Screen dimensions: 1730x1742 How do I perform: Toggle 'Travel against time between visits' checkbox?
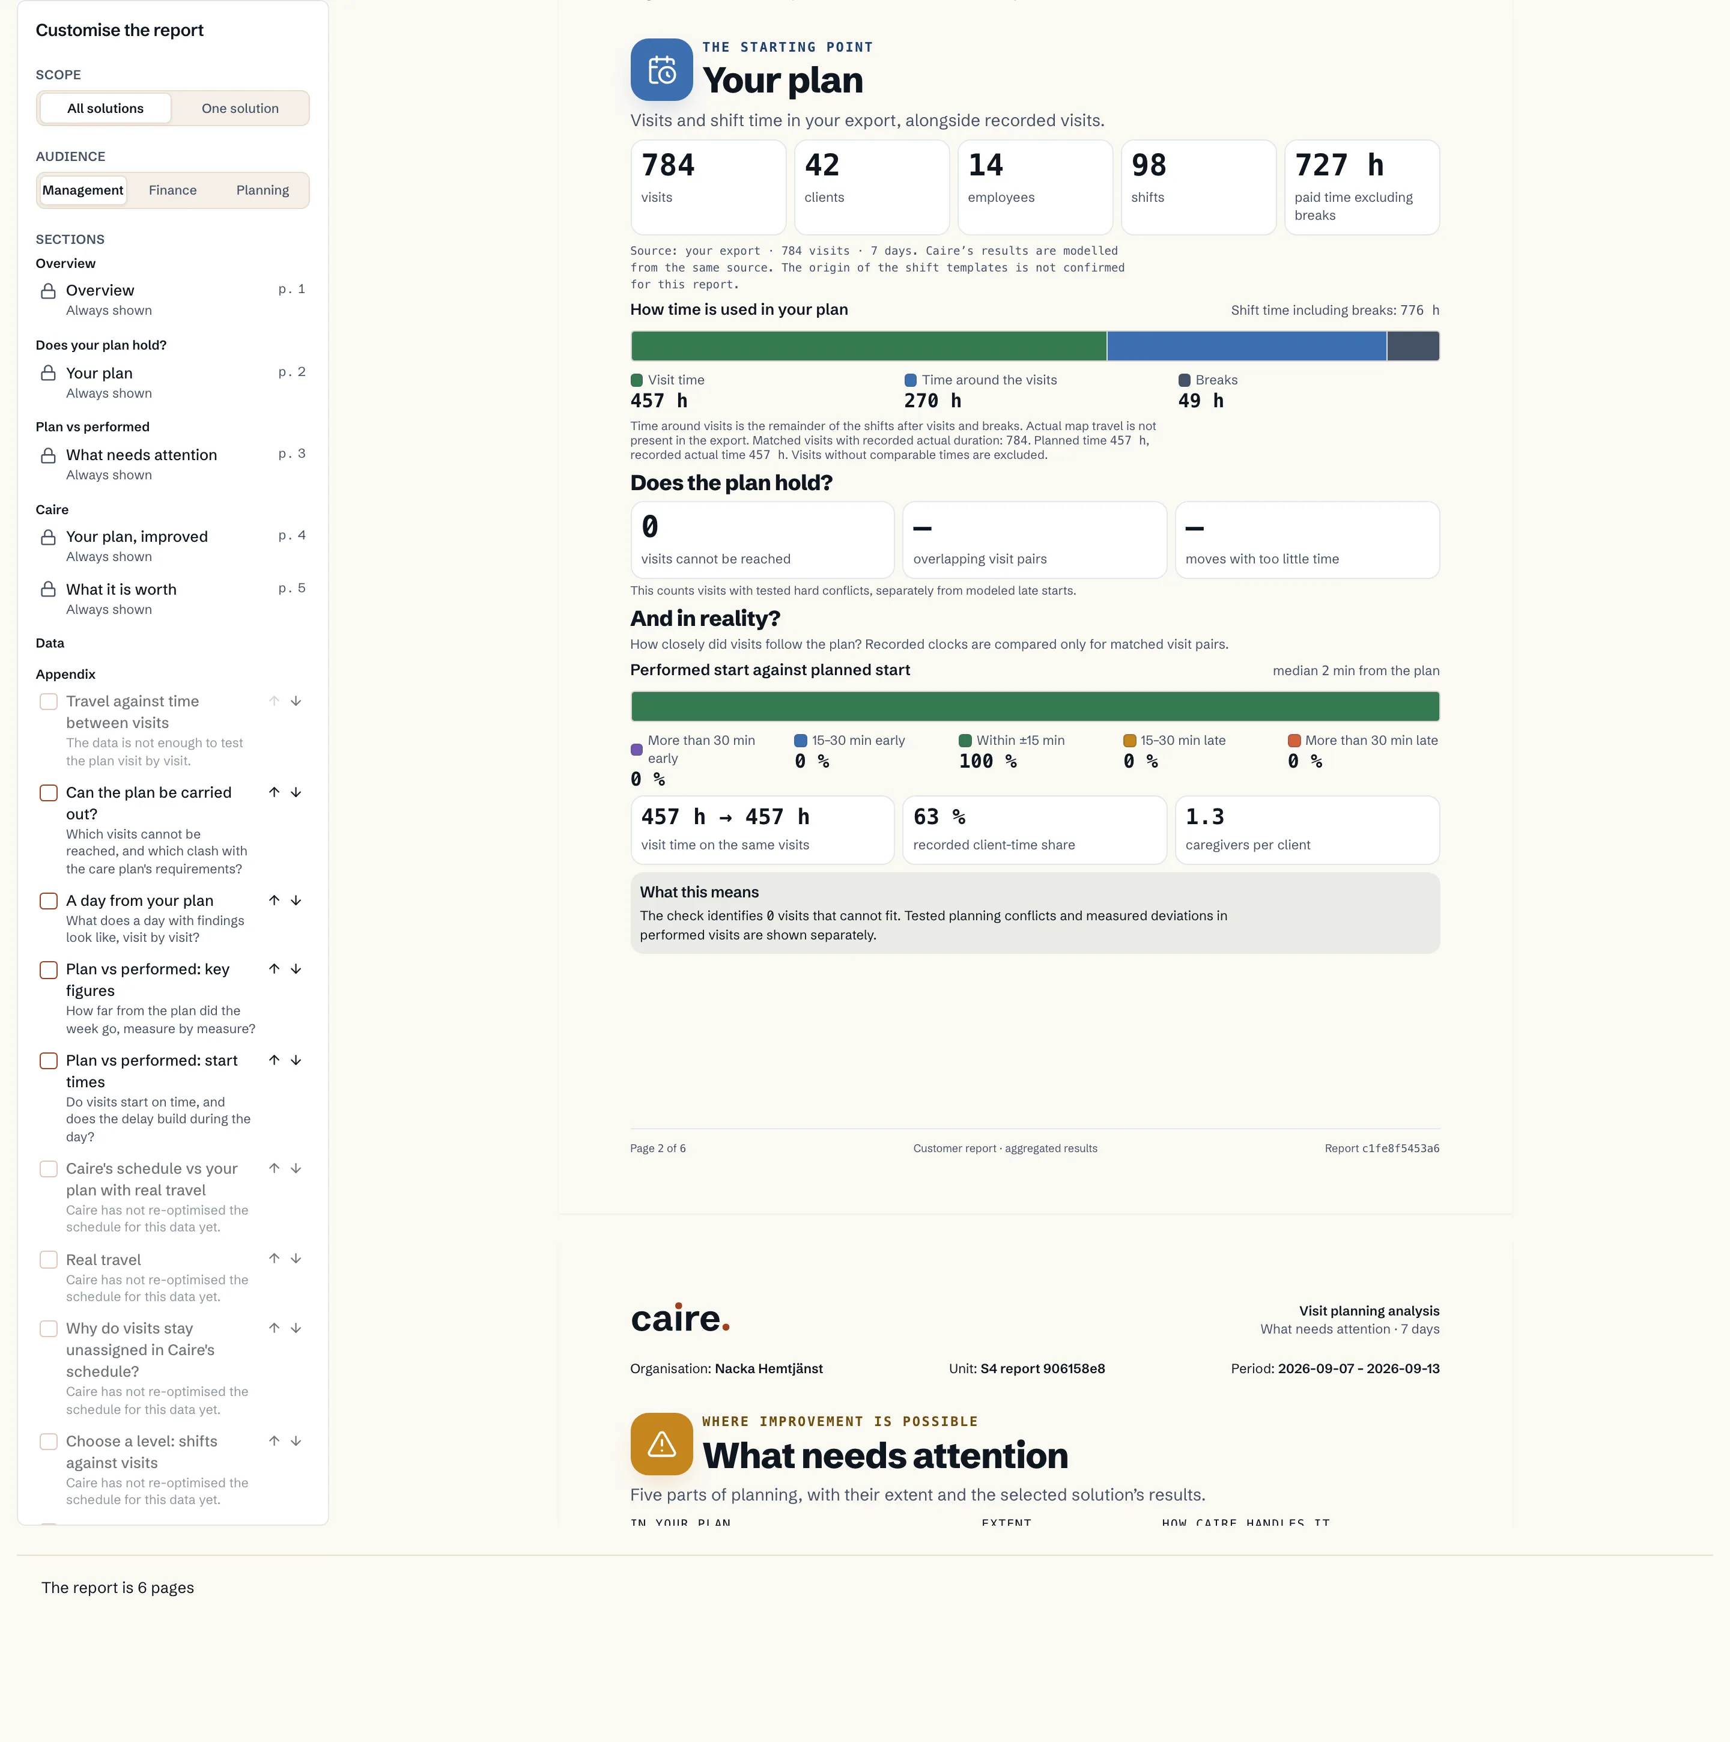49,702
